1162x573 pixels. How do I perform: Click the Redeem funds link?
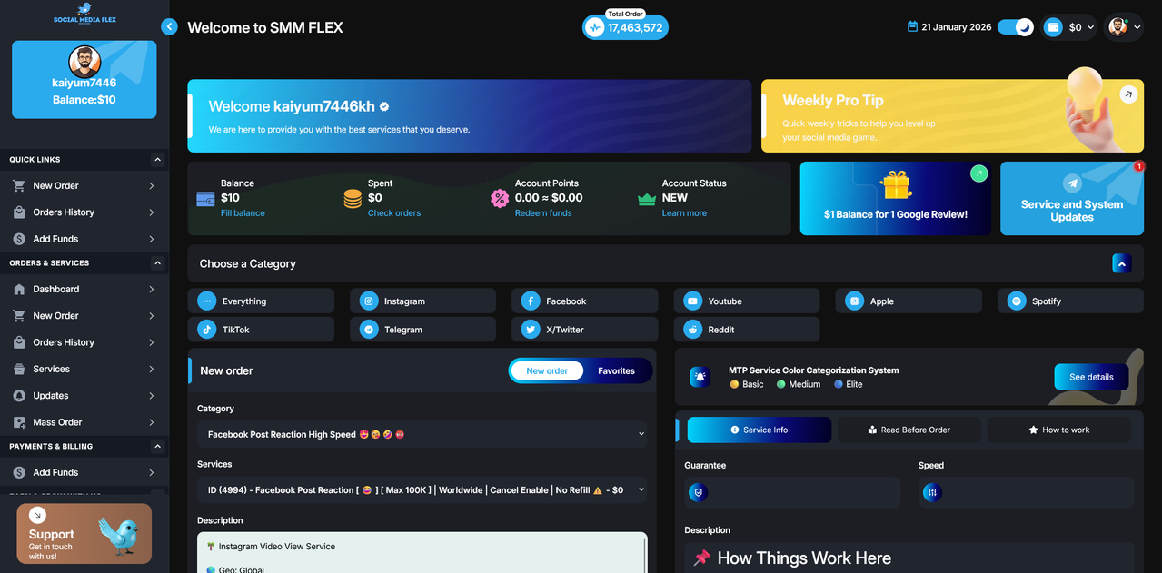(x=543, y=213)
